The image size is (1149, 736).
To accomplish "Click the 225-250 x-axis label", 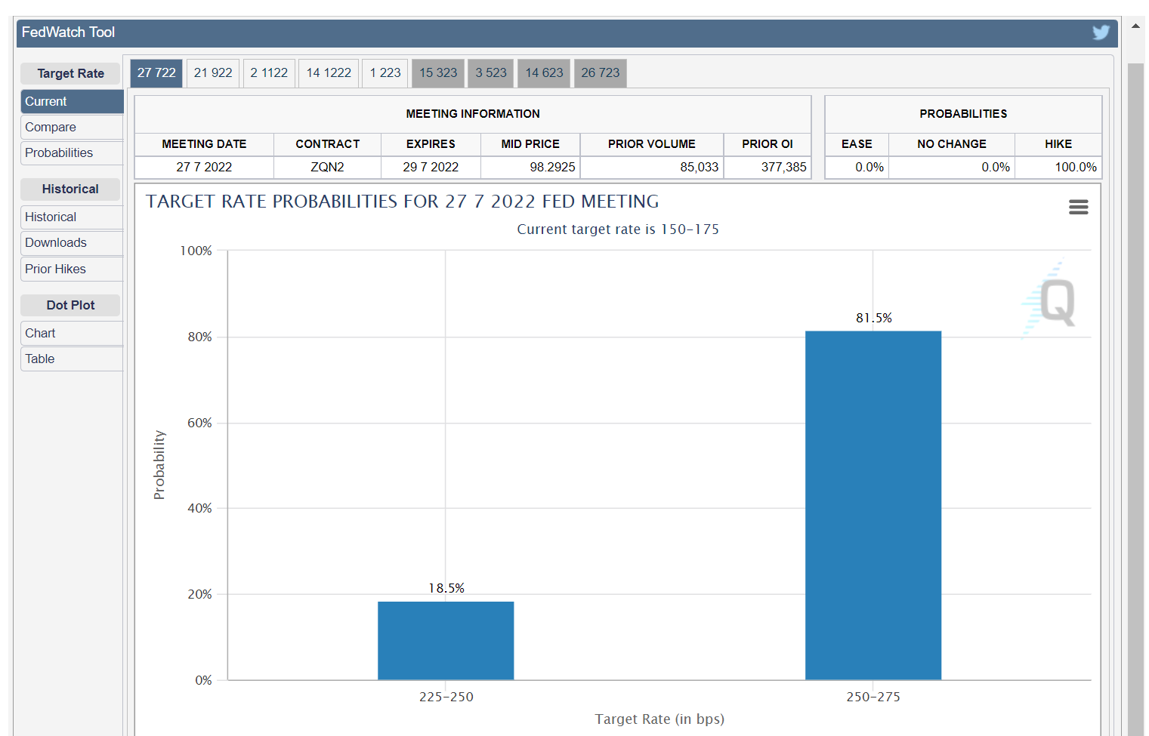I will click(x=446, y=697).
